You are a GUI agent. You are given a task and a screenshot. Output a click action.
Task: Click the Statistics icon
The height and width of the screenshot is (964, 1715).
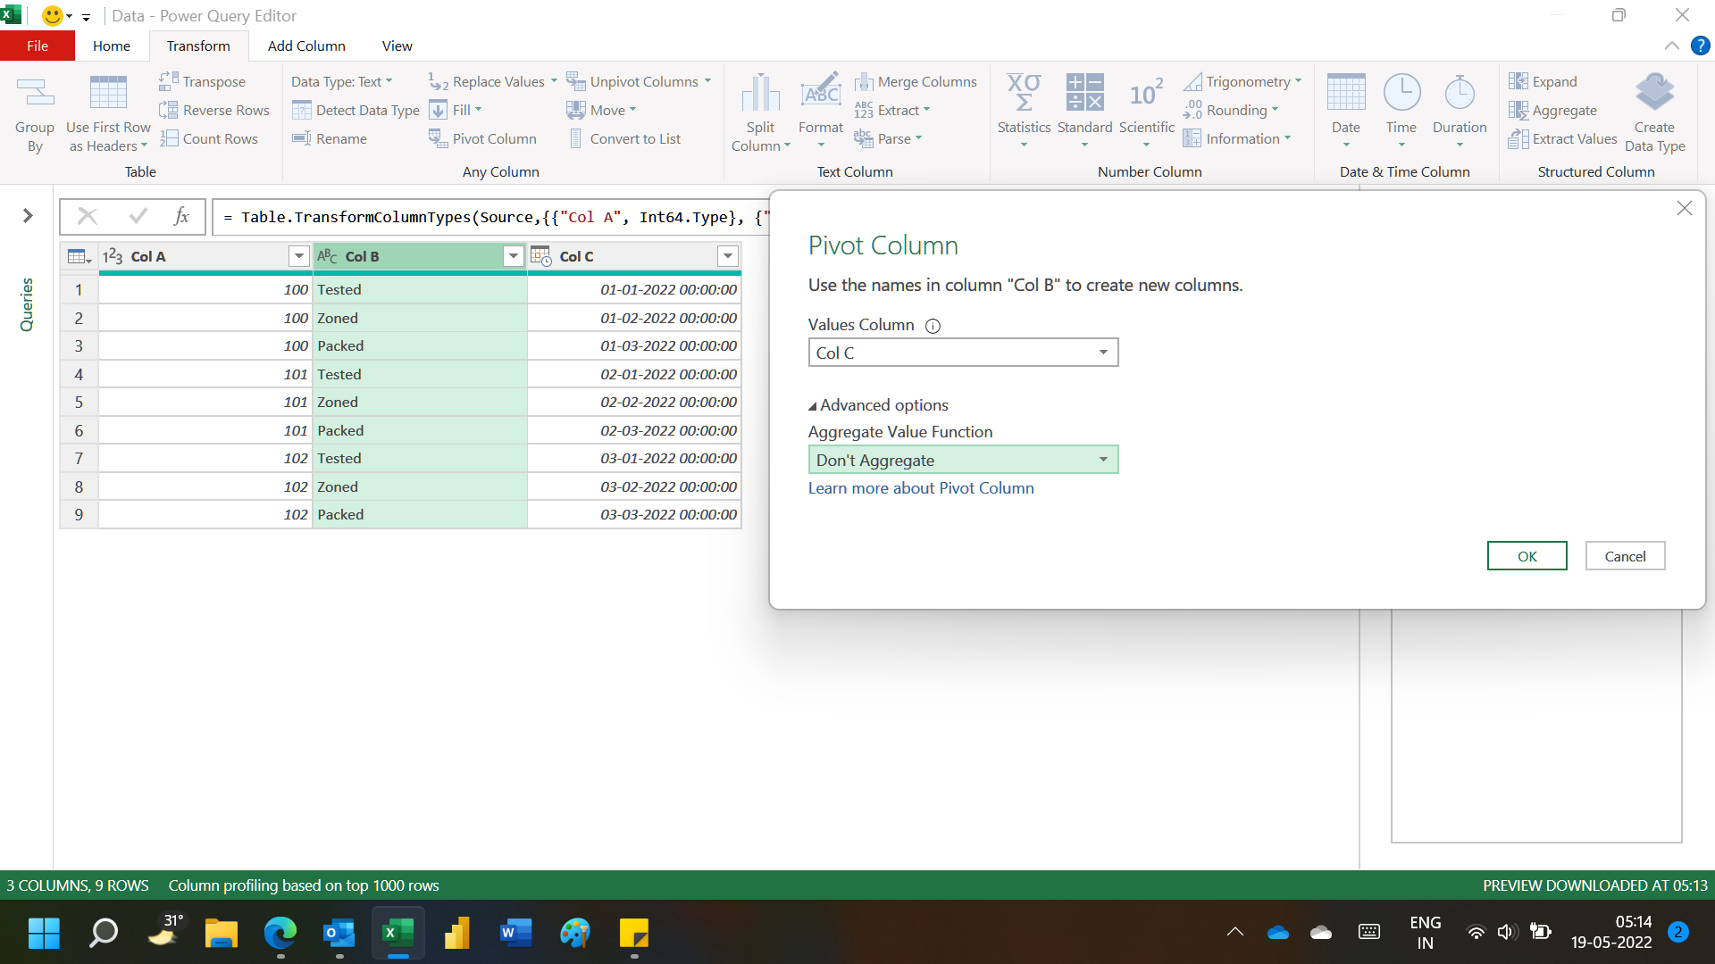coord(1024,93)
